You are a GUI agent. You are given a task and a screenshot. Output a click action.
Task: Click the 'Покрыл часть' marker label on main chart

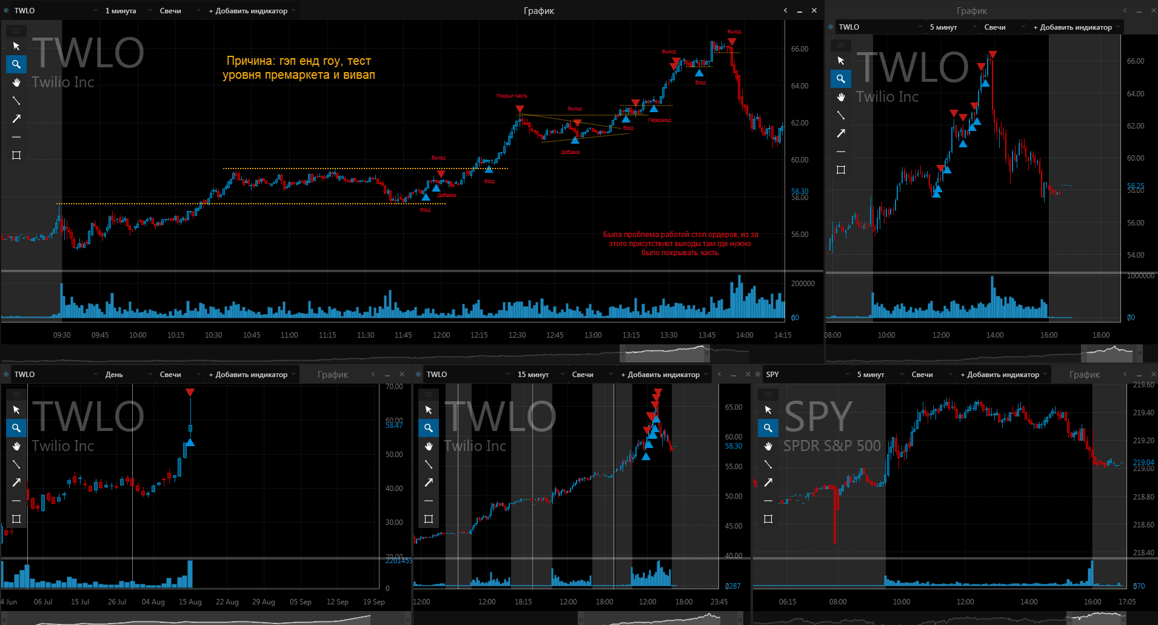(512, 96)
